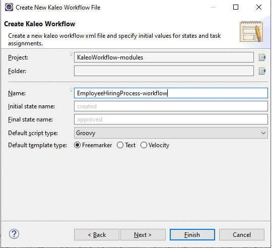The height and width of the screenshot is (248, 272).
Task: Click the Eclipse icon in title bar
Action: point(9,7)
